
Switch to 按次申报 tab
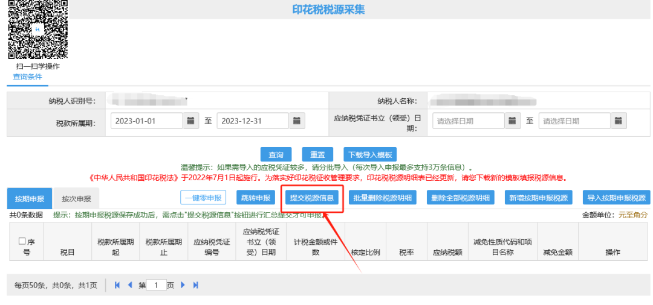(x=76, y=198)
